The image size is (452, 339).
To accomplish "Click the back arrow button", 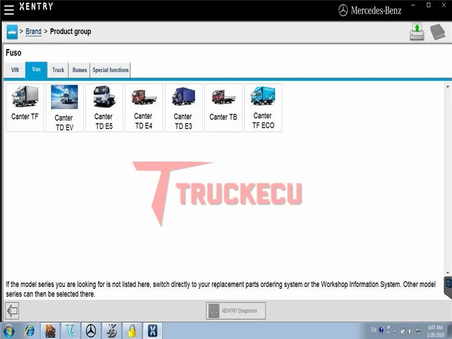I will 12,311.
